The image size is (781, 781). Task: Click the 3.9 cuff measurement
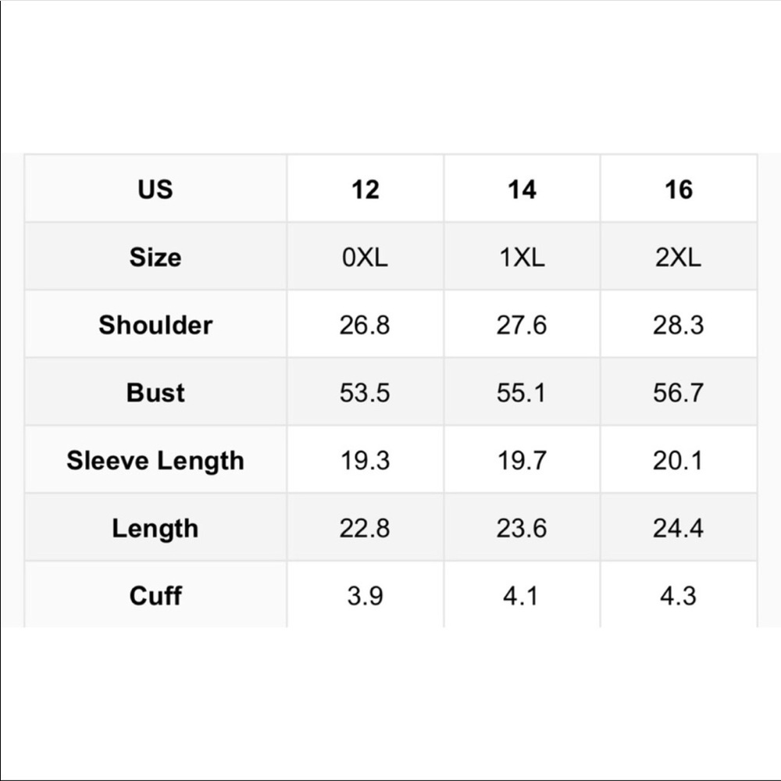pyautogui.click(x=365, y=596)
